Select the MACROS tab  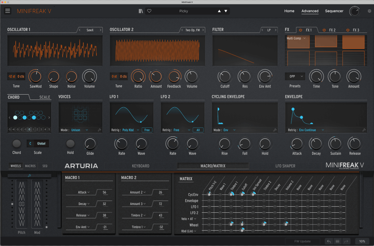(x=30, y=166)
